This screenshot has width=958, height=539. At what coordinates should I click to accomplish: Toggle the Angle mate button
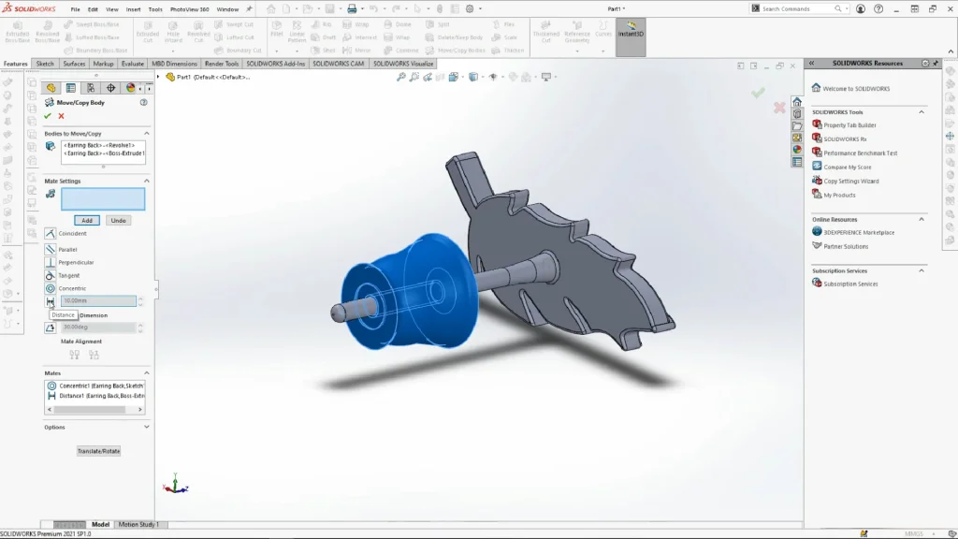pos(51,328)
